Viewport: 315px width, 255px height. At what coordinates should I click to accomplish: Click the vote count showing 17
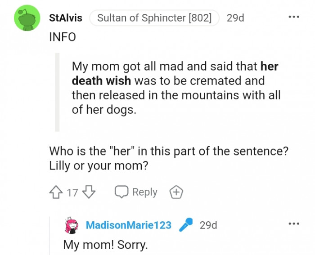(x=72, y=192)
